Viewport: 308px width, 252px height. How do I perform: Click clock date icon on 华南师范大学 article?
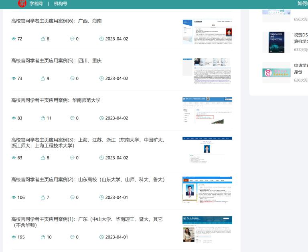click(x=101, y=118)
